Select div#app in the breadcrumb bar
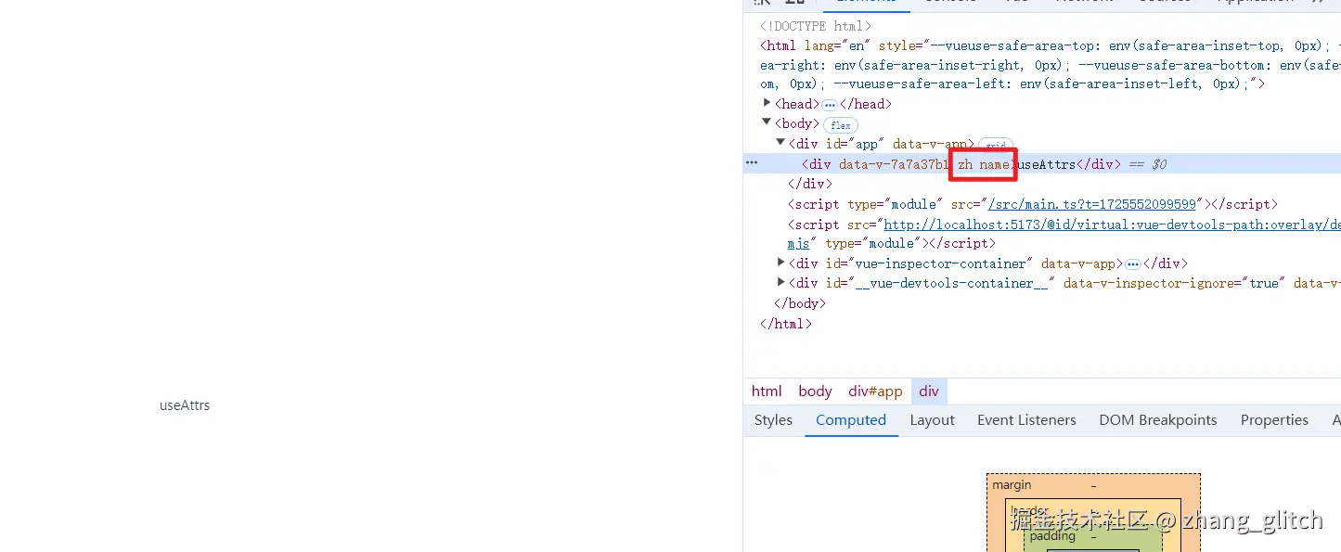1341x552 pixels. [x=875, y=392]
